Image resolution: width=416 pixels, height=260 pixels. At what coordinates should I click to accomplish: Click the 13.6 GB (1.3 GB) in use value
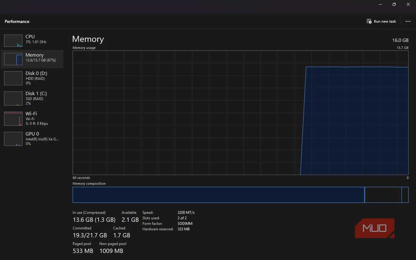(x=94, y=220)
